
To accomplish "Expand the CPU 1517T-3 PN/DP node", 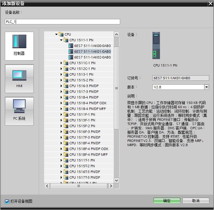I will coord(61,177).
